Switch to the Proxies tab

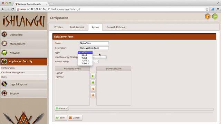[x=58, y=27]
